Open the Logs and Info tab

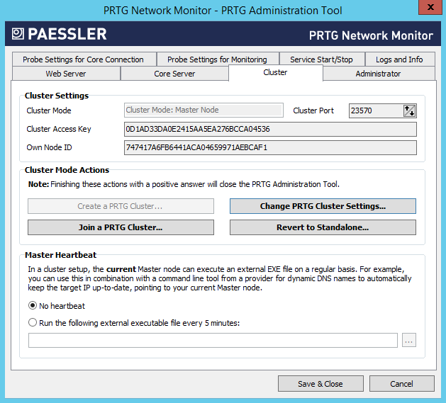click(x=399, y=59)
